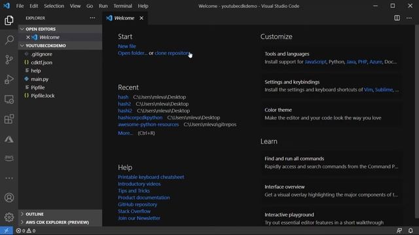The image size is (419, 235).
Task: Open recent folder hash2
Action: [x=124, y=104]
